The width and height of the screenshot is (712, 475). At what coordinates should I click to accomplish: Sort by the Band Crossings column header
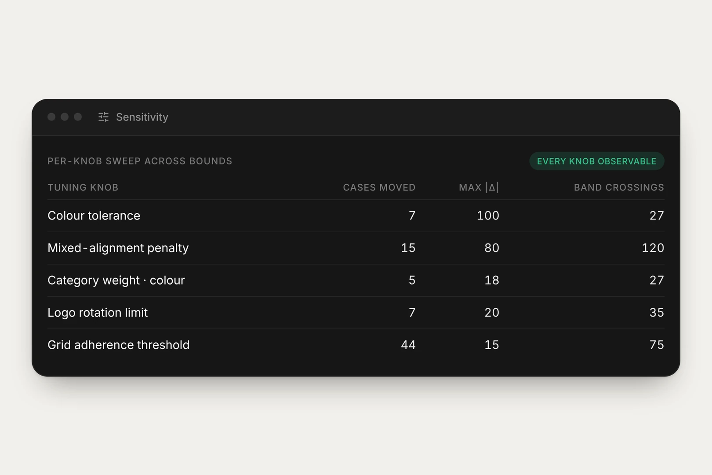tap(619, 187)
